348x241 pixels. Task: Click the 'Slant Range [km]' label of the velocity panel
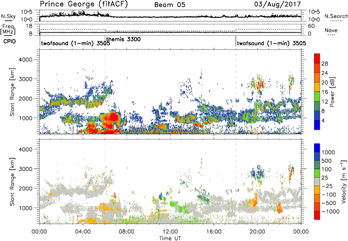[12, 182]
